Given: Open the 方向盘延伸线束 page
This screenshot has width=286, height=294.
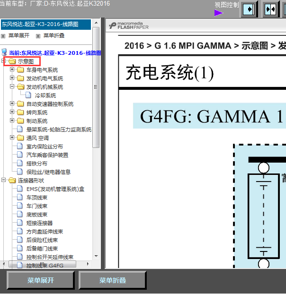Looking at the screenshot, I should (45, 232).
